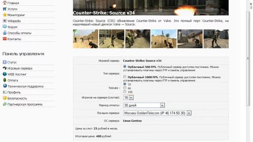The image size is (253, 142).
Task: Open Техническая поддержка link
Action: (25, 86)
